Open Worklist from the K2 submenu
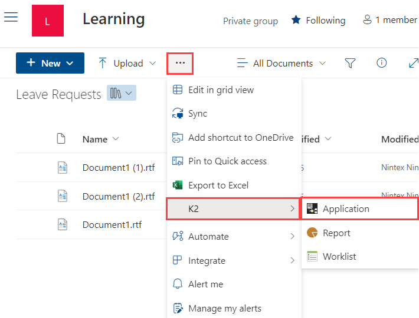This screenshot has height=318, width=419. [x=339, y=257]
